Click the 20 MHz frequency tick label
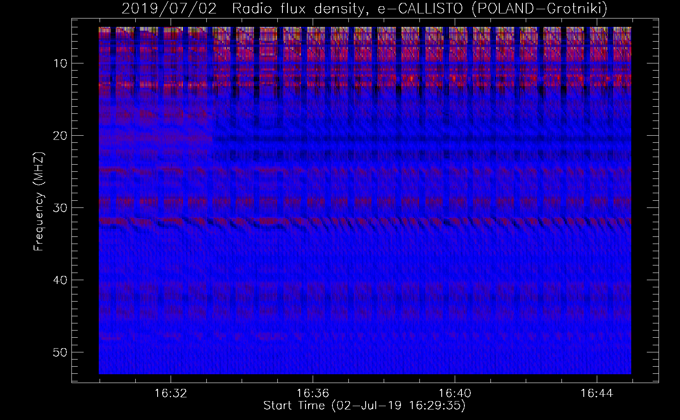This screenshot has height=420, width=680. click(x=61, y=136)
